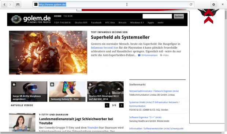Image resolution: width=227 pixels, height=134 pixels.
Task: Show next videos with the right arrow
Action: coord(121,105)
